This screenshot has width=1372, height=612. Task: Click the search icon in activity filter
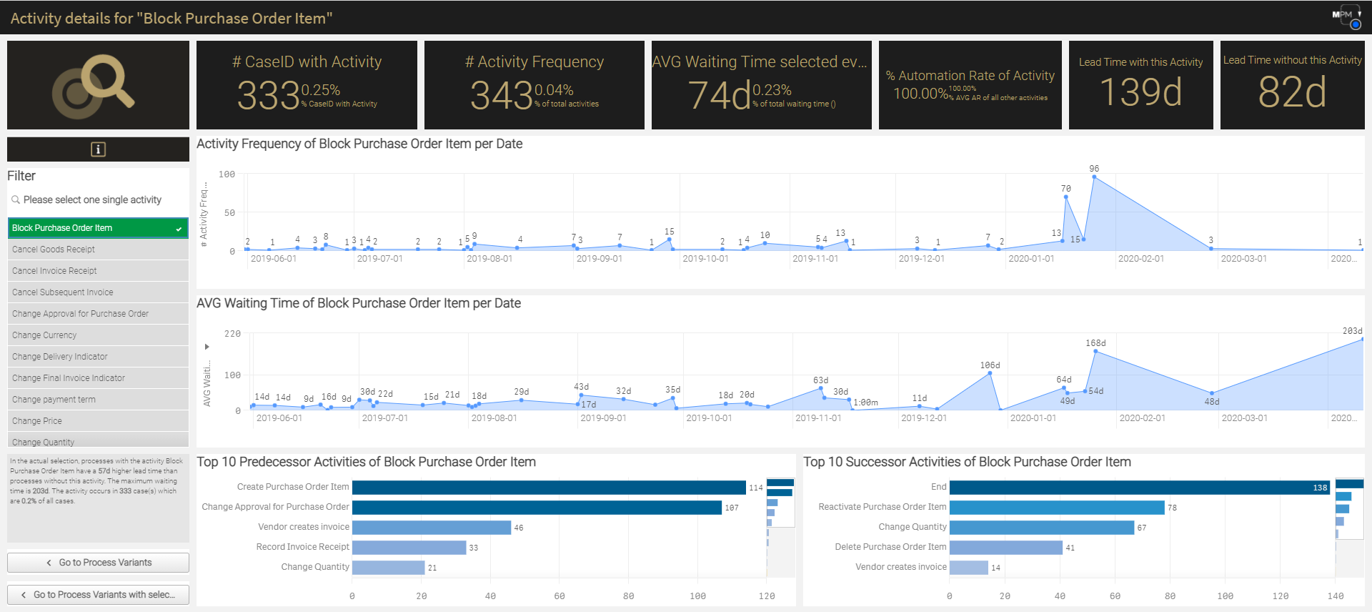(15, 200)
